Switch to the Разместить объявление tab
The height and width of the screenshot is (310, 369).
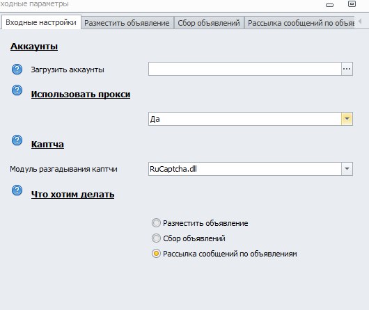pos(127,23)
